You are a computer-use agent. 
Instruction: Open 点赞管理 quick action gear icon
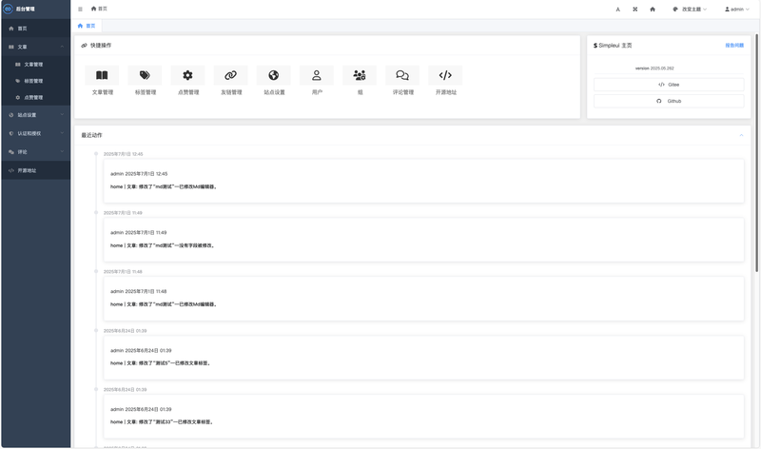tap(187, 75)
